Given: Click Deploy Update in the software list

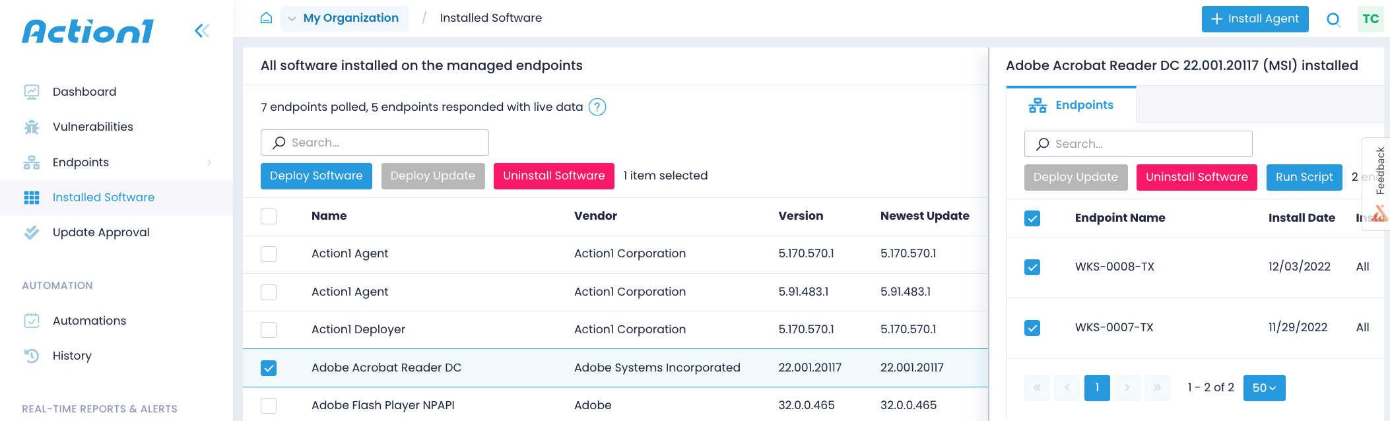Looking at the screenshot, I should [433, 176].
